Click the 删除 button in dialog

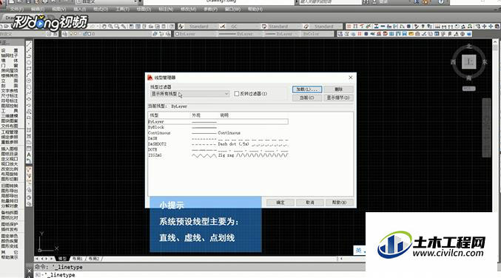pyautogui.click(x=339, y=89)
